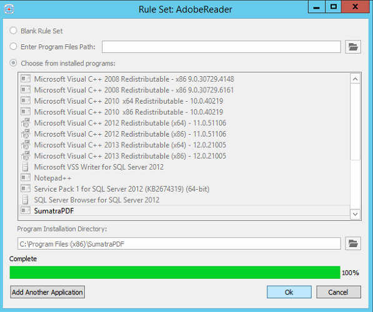Screen dimensions: 373x312
Task: Click the green completion progress bar
Action: pyautogui.click(x=175, y=272)
